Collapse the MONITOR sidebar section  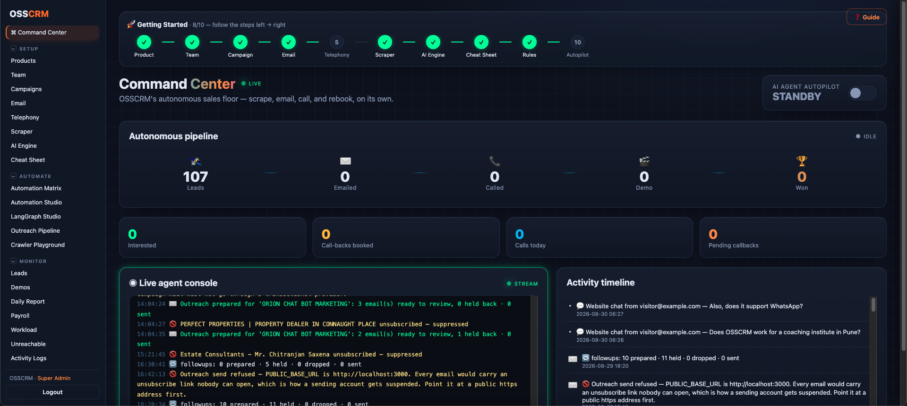(14, 261)
